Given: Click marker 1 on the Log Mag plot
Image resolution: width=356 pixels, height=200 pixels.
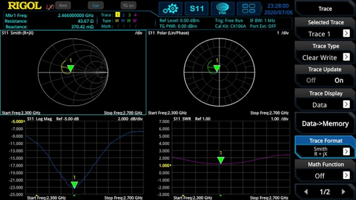Looking at the screenshot, I should click(74, 185).
